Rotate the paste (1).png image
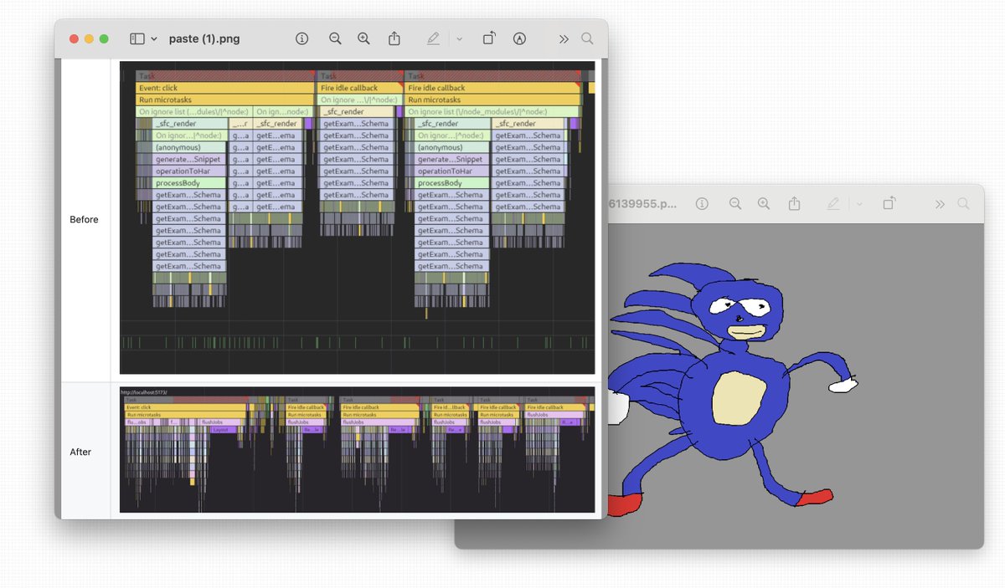This screenshot has height=588, width=1005. [489, 38]
